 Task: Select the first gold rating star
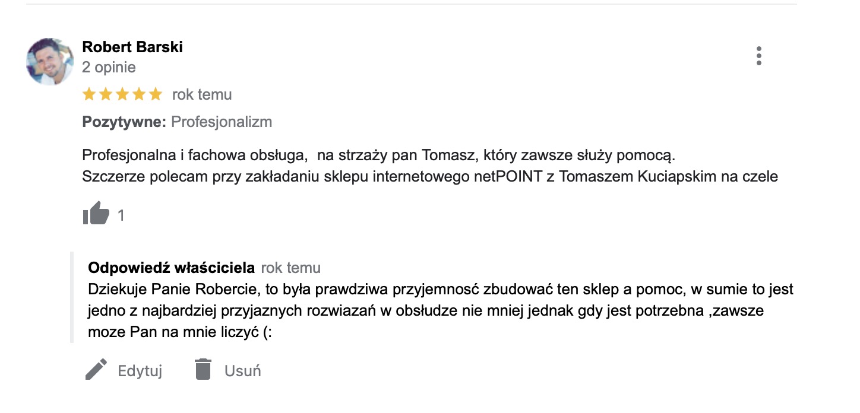tap(89, 94)
